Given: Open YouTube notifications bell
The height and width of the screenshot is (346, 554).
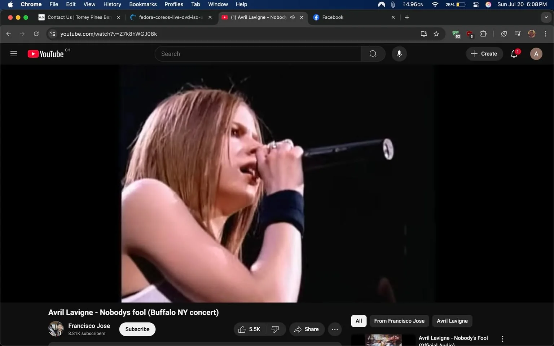Looking at the screenshot, I should click(514, 54).
